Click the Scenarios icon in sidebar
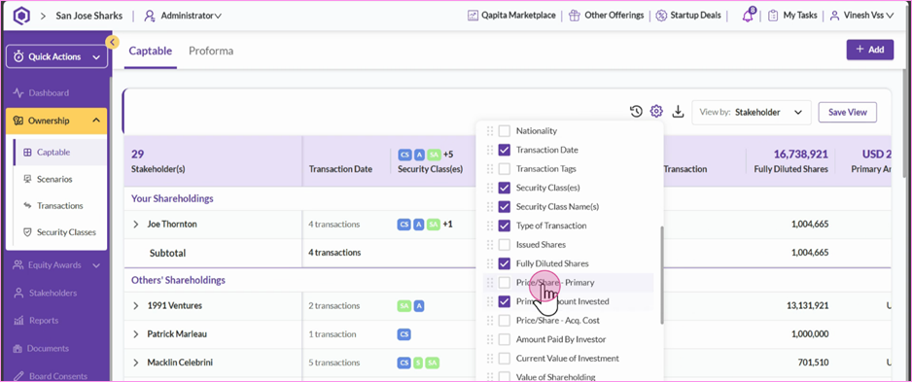The width and height of the screenshot is (912, 382). tap(27, 179)
